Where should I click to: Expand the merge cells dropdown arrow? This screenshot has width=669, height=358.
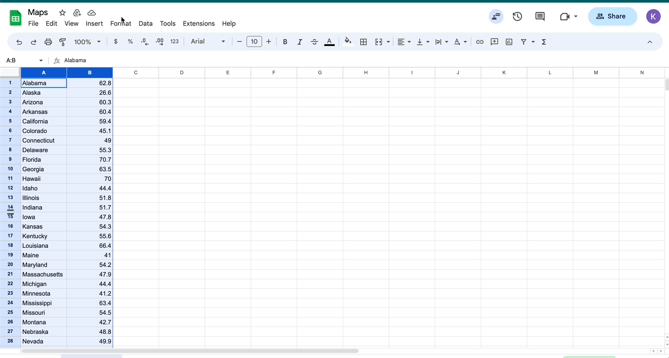(388, 41)
